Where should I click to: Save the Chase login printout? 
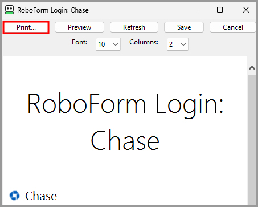point(184,27)
